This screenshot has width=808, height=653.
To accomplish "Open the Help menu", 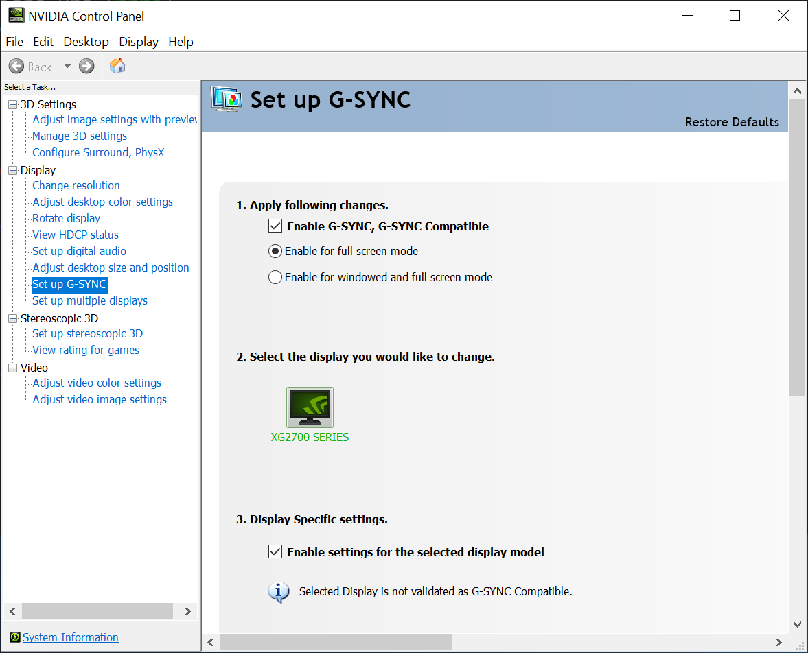I will point(181,42).
